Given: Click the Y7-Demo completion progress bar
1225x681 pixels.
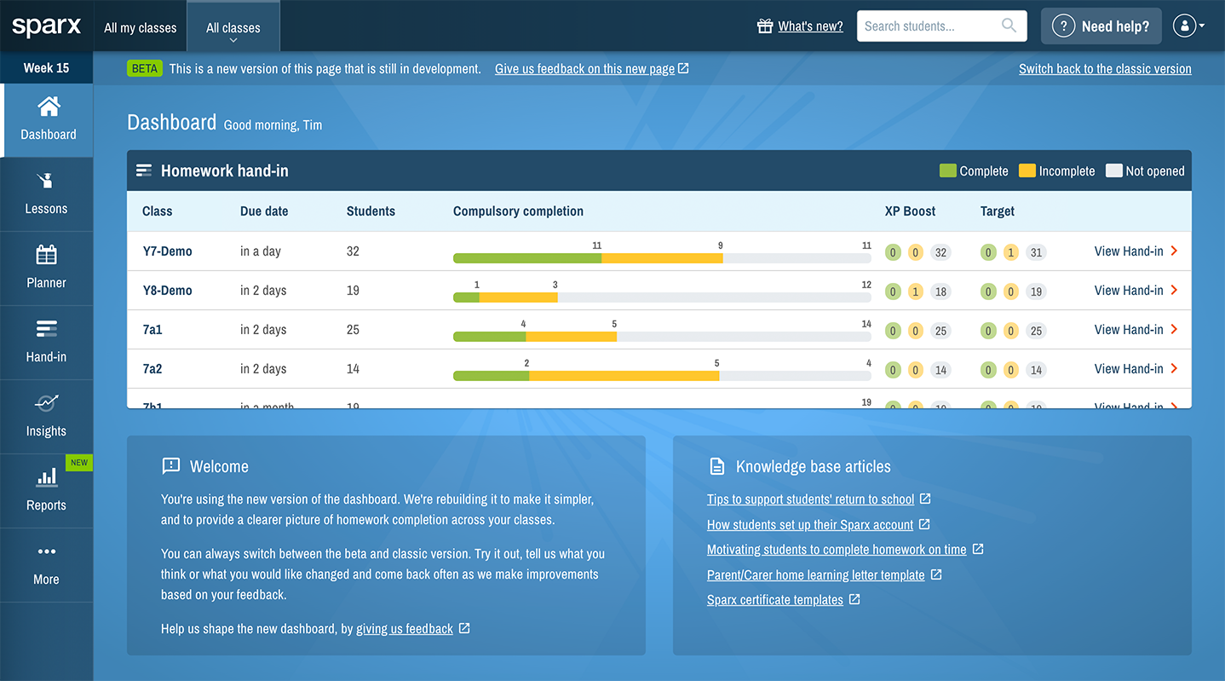Looking at the screenshot, I should coord(662,258).
